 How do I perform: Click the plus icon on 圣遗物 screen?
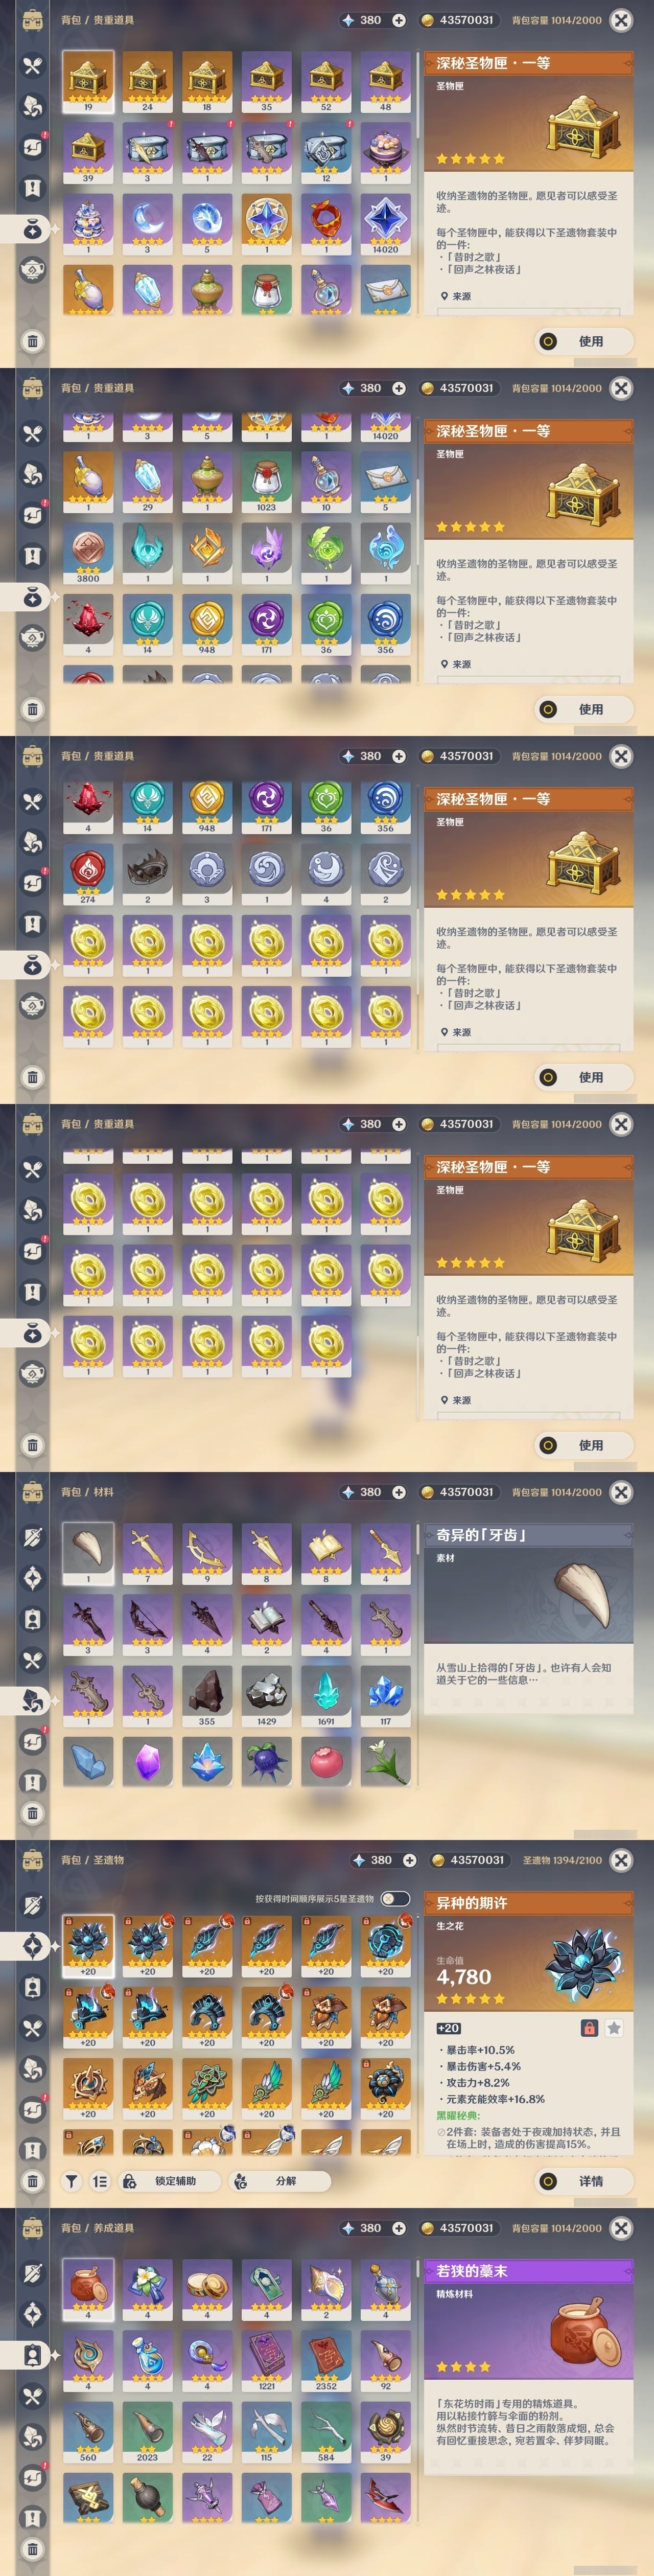410,1860
